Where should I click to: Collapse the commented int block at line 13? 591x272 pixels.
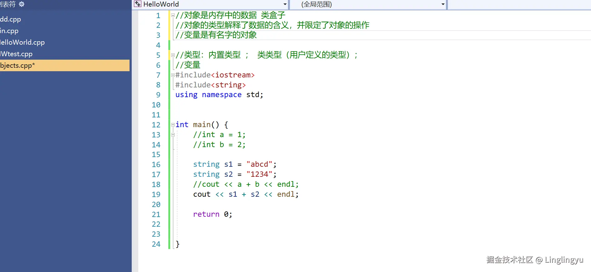tap(173, 135)
